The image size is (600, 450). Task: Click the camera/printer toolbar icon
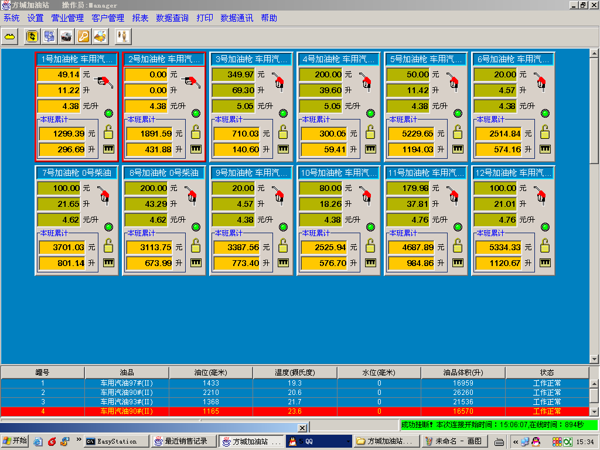pos(66,37)
